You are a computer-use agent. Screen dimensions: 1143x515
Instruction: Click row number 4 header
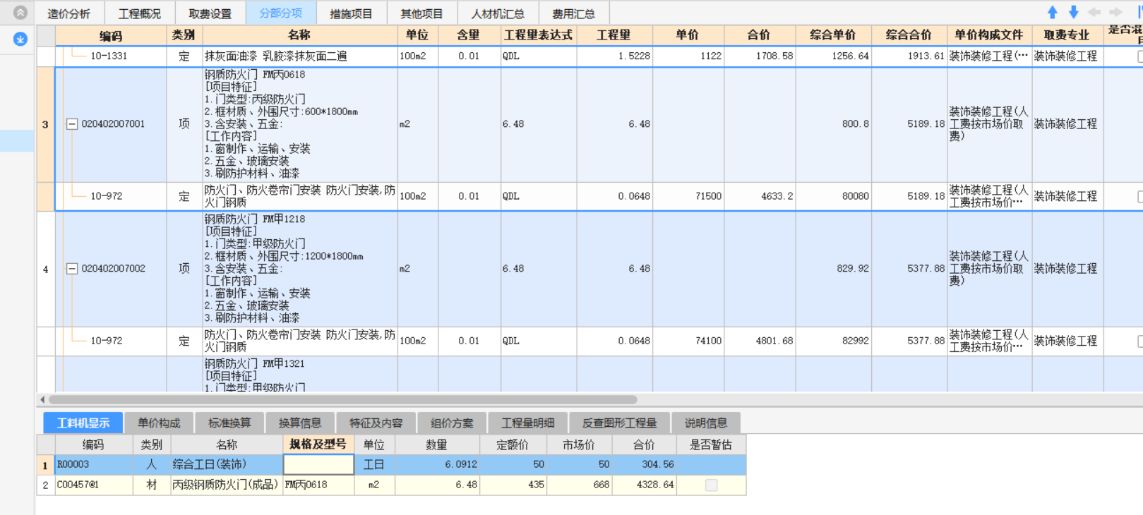[x=45, y=269]
